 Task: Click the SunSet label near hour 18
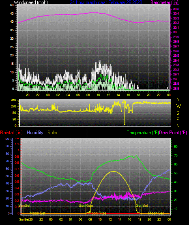click(142, 206)
